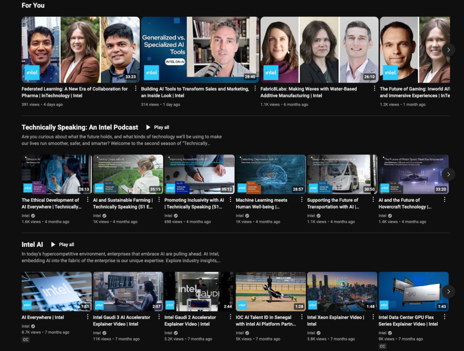
Task: Play Intel Xeon city skyline thumbnail 1:48
Action: pyautogui.click(x=342, y=292)
